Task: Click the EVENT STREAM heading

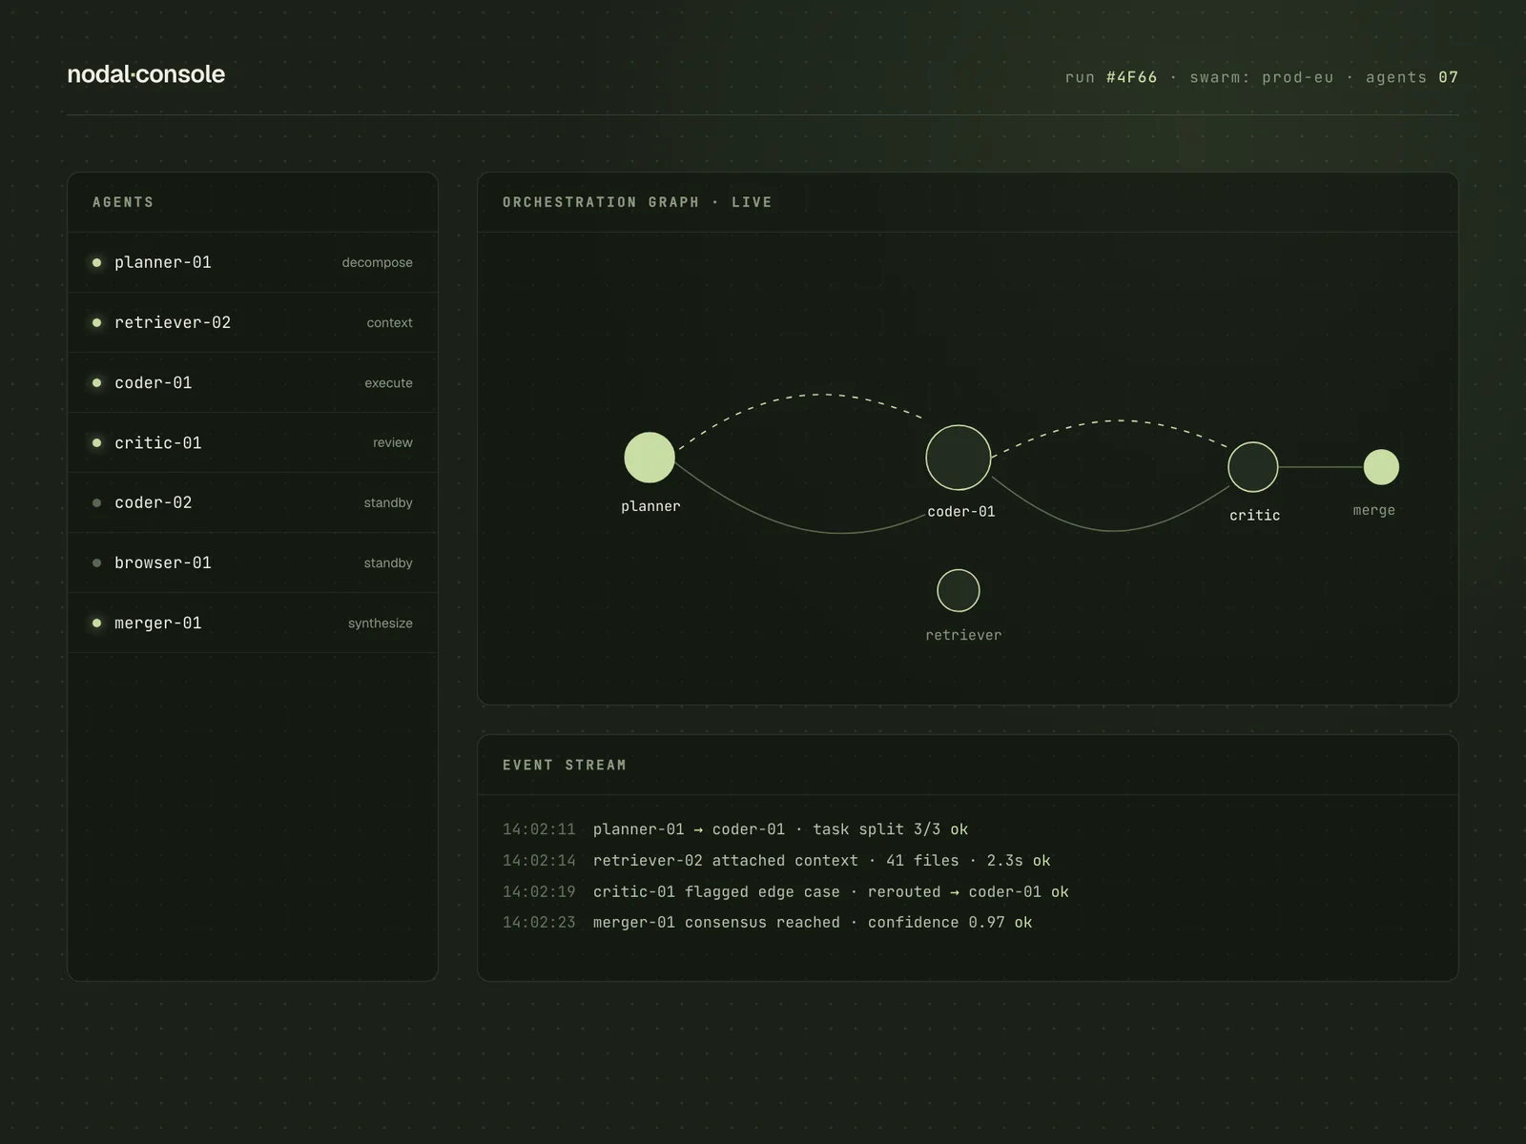Action: tap(565, 765)
